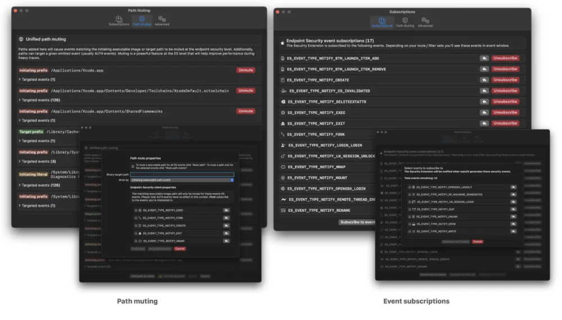The width and height of the screenshot is (562, 320).
Task: Unsubscribe from DELETEEXTATTR event
Action: [505, 102]
